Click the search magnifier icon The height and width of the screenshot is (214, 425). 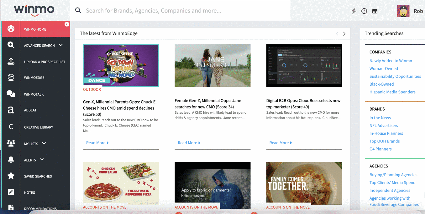78,10
